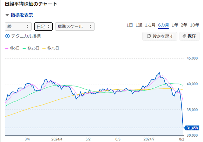Click the 移25日 legend label
Image resolution: width=203 pixels, height=142 pixels.
[x=33, y=48]
